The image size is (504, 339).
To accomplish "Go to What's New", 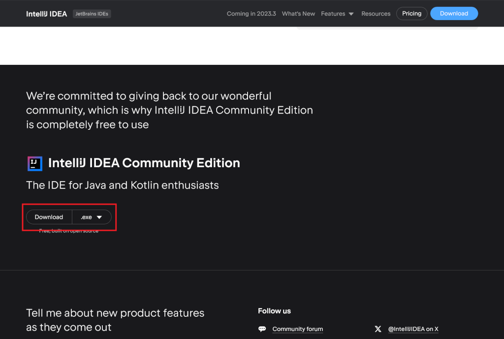I will [298, 14].
